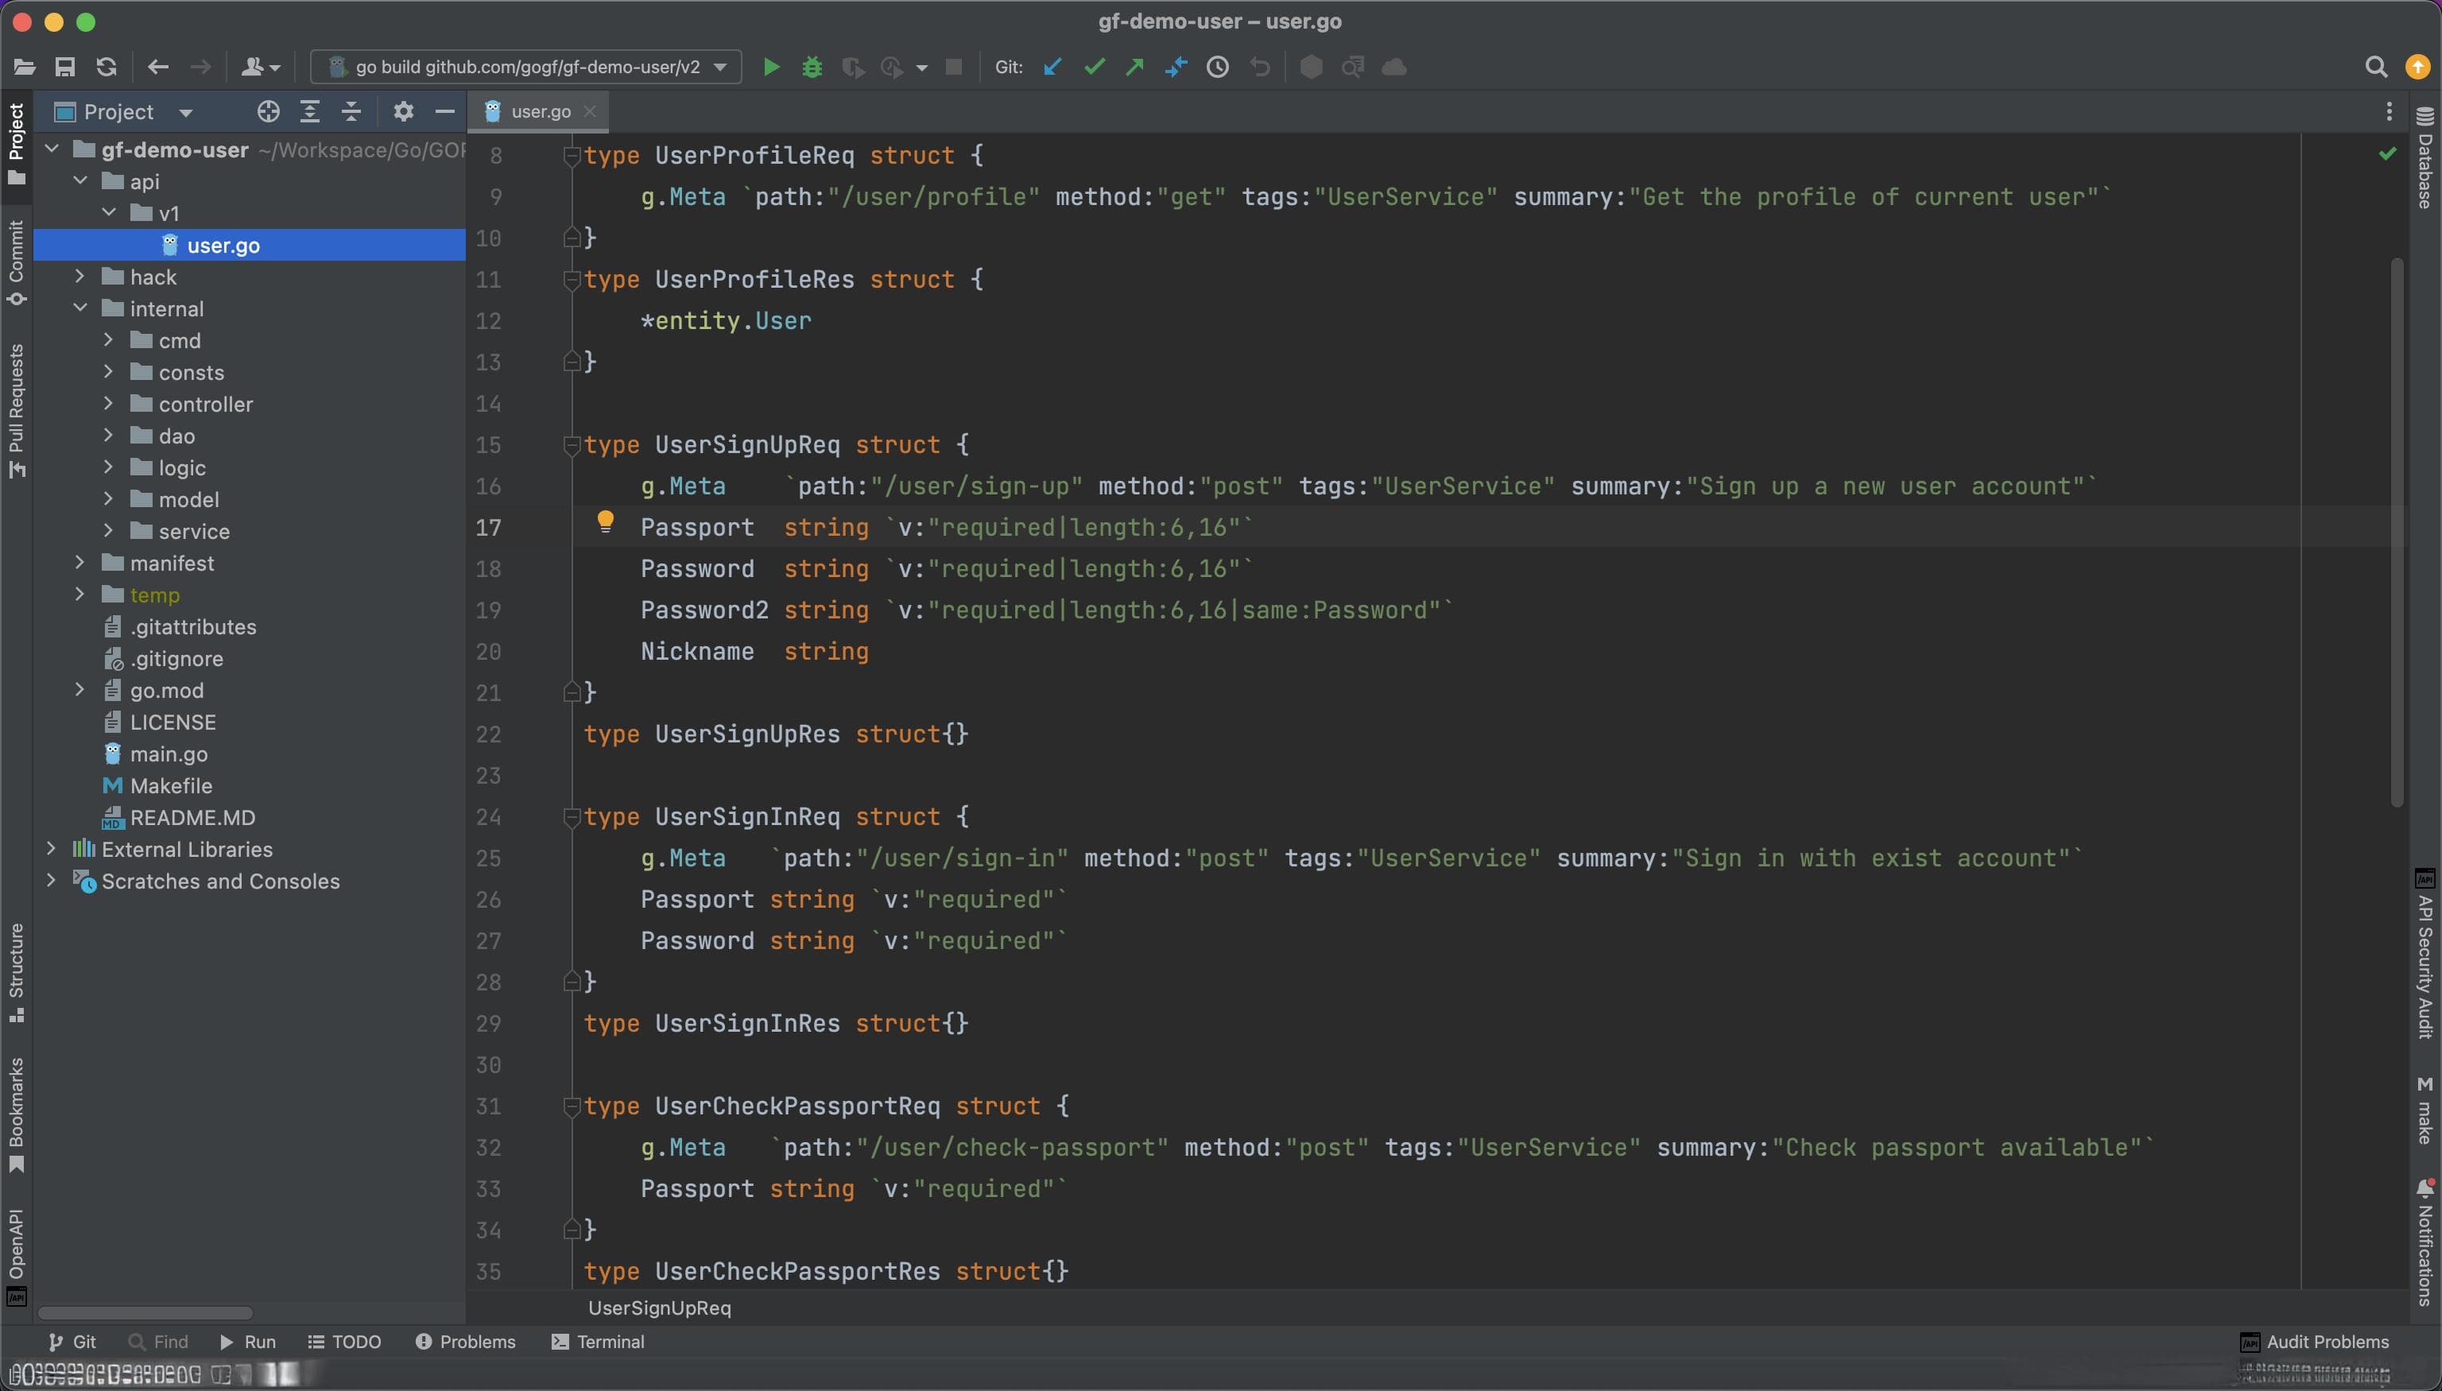This screenshot has width=2442, height=1391.
Task: Expand the hack folder
Action: [80, 276]
